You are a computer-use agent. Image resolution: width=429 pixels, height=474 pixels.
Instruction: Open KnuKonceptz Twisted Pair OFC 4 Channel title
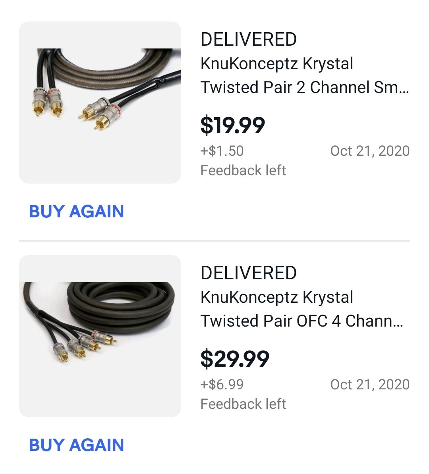[302, 309]
